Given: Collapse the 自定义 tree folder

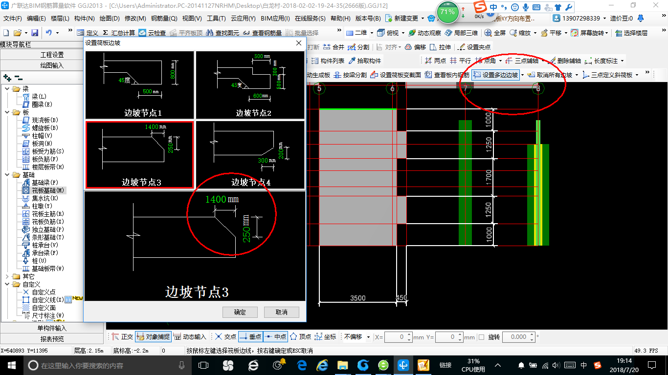Looking at the screenshot, I should point(7,284).
